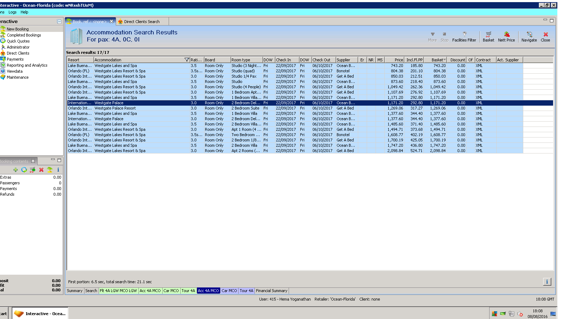
Task: Open the Facilities Filter funnel tool
Action: coord(464,37)
